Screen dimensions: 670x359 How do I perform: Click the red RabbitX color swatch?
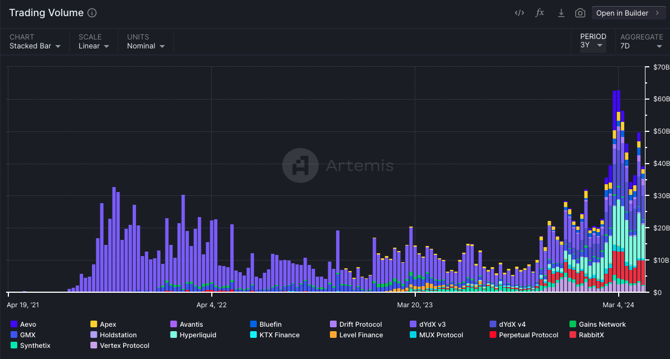tap(573, 335)
